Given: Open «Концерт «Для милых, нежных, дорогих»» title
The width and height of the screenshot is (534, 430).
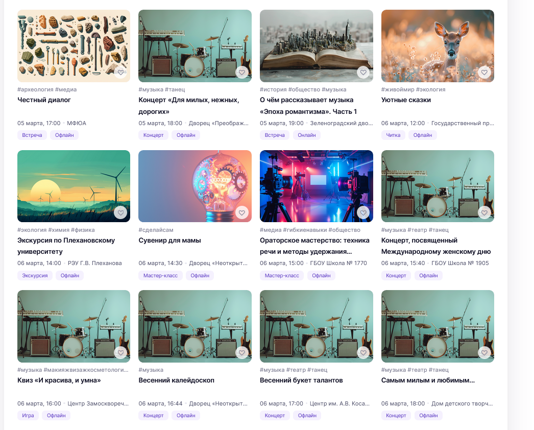Looking at the screenshot, I should 189,106.
